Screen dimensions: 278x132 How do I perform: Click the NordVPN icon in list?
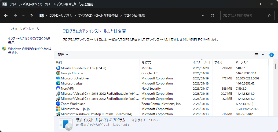(x=58, y=89)
